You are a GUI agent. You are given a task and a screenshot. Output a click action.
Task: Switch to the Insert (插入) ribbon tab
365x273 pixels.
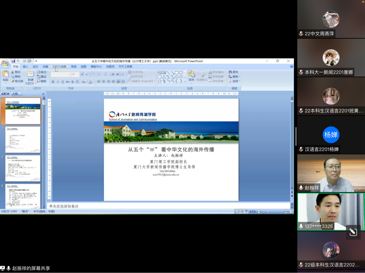[25, 67]
